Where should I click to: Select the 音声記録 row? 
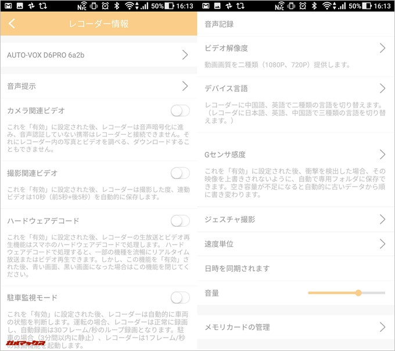296,24
